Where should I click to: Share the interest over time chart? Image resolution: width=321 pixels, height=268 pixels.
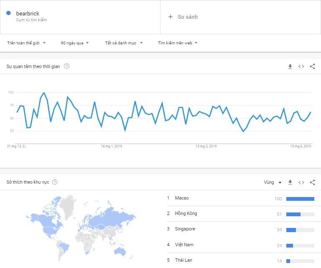click(312, 66)
